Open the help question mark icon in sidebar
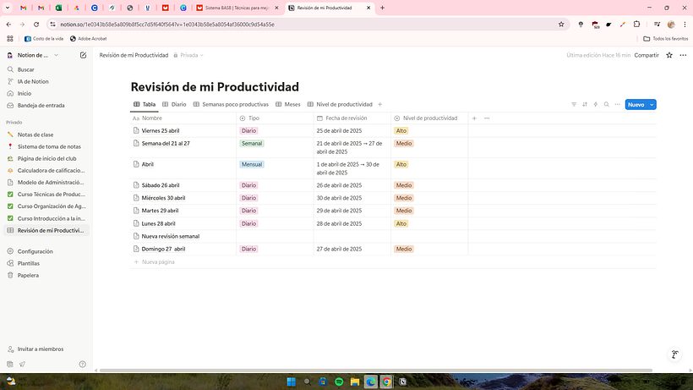Viewport: 693px width, 390px height. click(82, 364)
